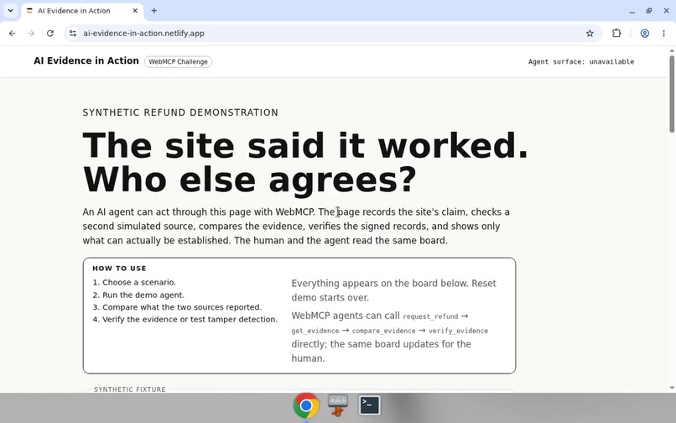
Task: Click step 3 Compare what the two sources reported
Action: pos(177,307)
